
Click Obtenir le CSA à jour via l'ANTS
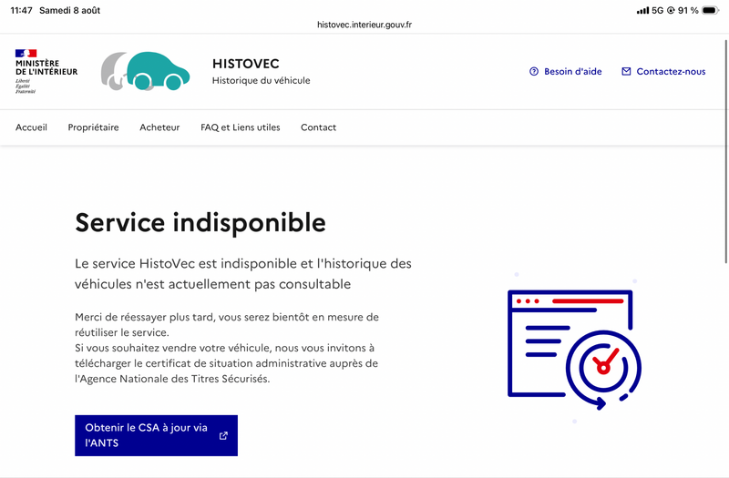point(156,435)
